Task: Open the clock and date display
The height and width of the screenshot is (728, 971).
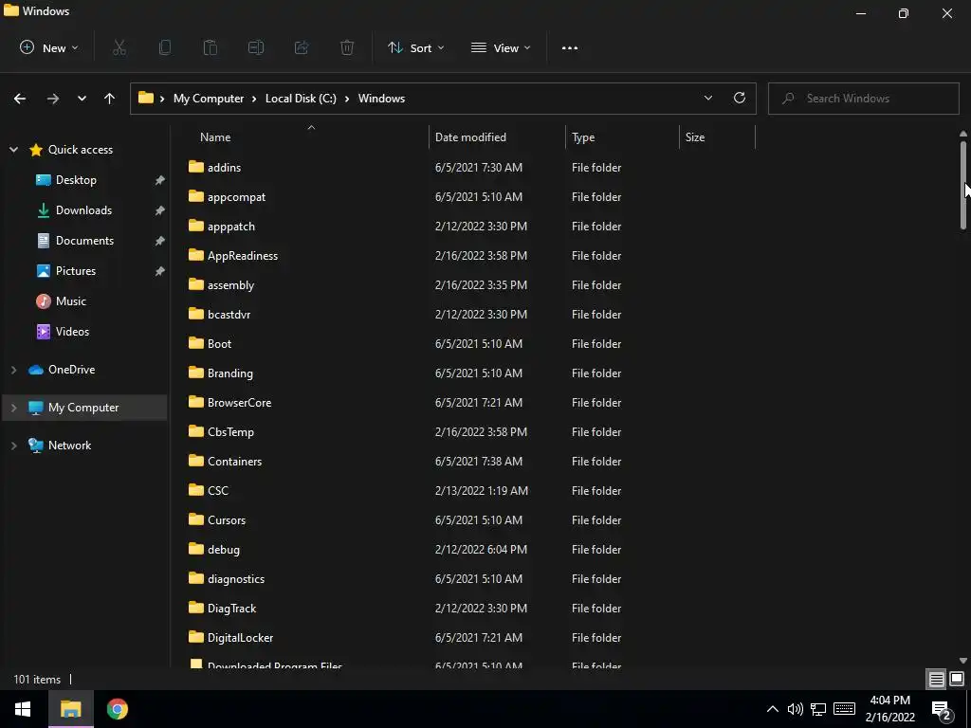Action: click(889, 709)
